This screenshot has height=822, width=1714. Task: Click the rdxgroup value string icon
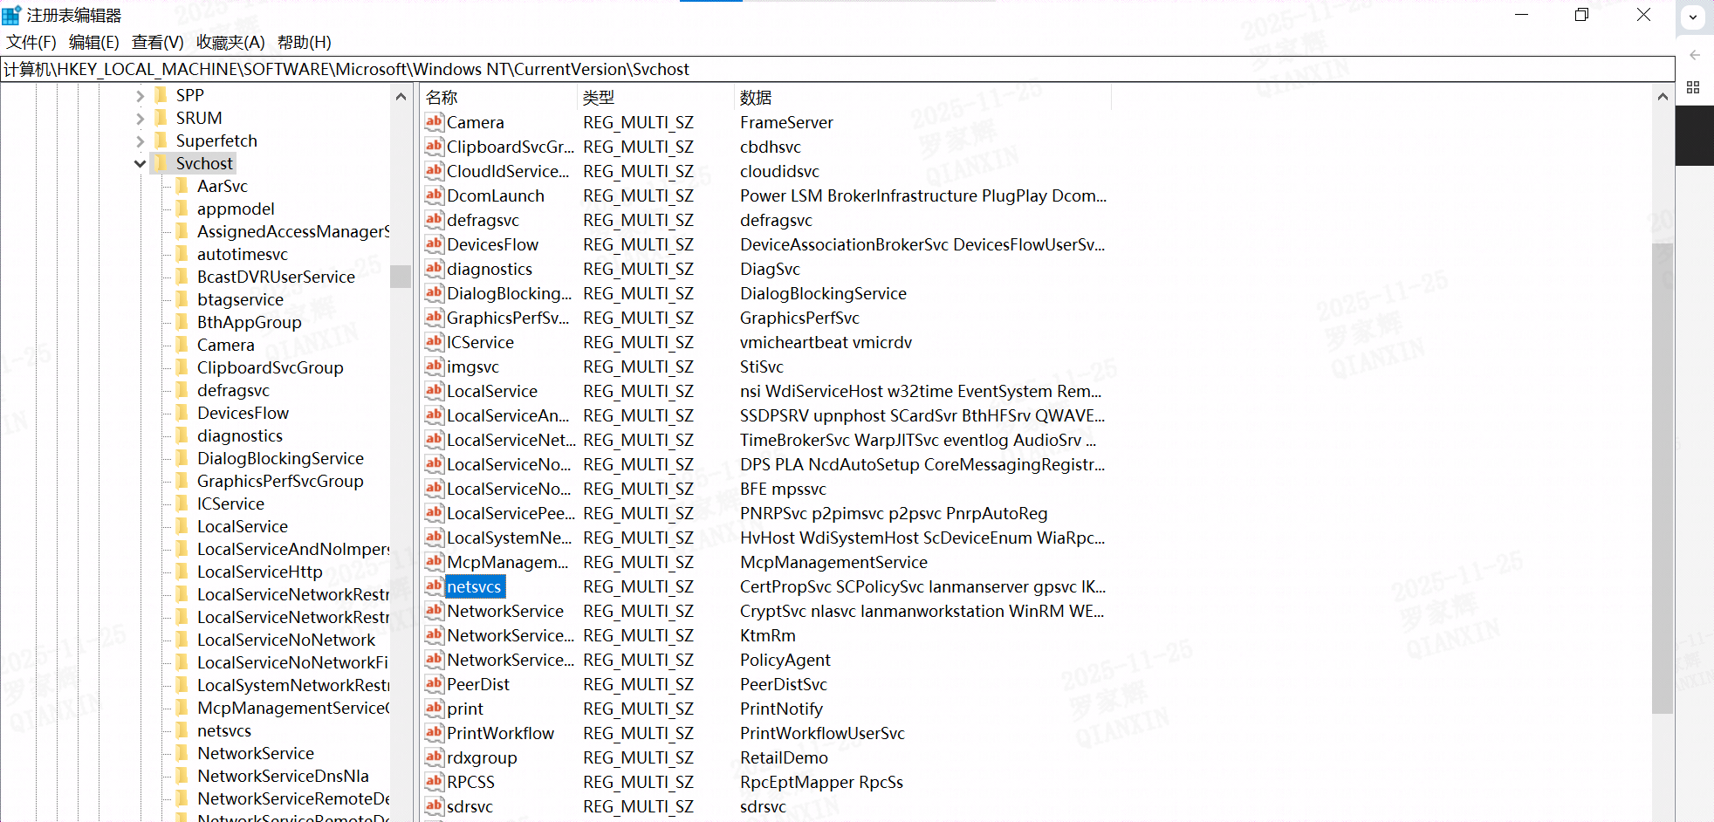click(435, 757)
